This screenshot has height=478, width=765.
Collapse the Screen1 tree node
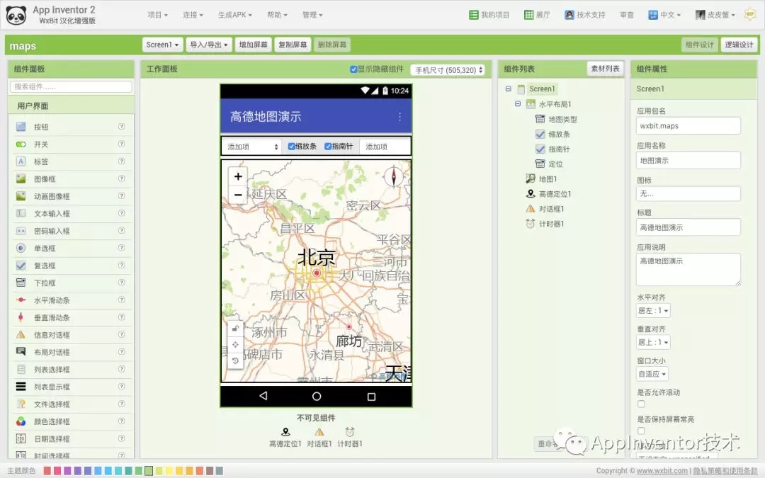click(509, 89)
